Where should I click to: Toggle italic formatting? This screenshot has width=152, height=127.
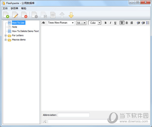pos(110,23)
